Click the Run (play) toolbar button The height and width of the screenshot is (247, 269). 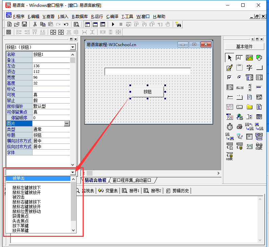(x=113, y=24)
